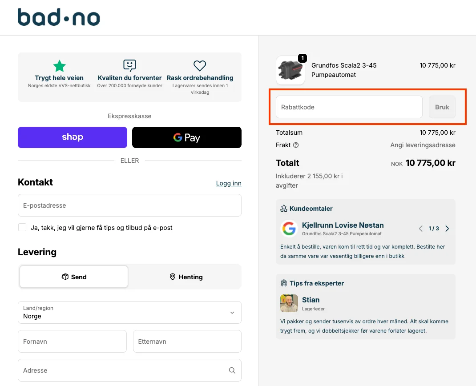Image resolution: width=476 pixels, height=386 pixels.
Task: Click the Tips fra eksperter award icon
Action: click(284, 283)
